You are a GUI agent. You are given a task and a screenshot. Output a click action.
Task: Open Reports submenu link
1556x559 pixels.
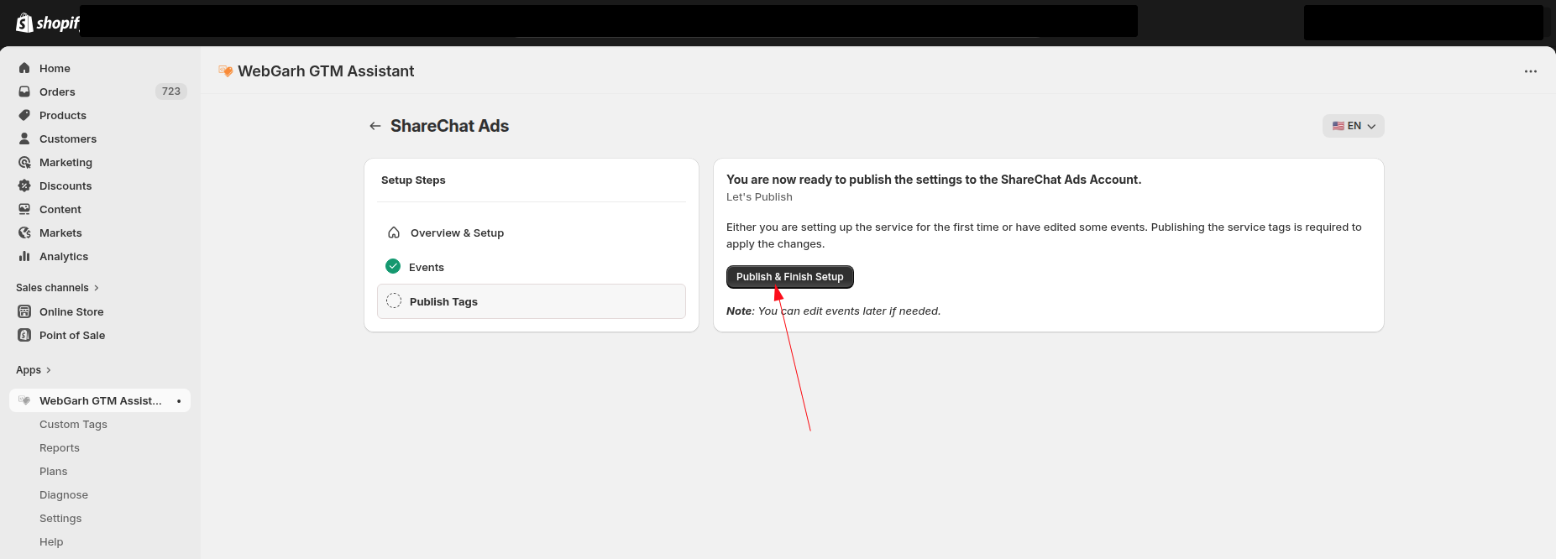60,448
